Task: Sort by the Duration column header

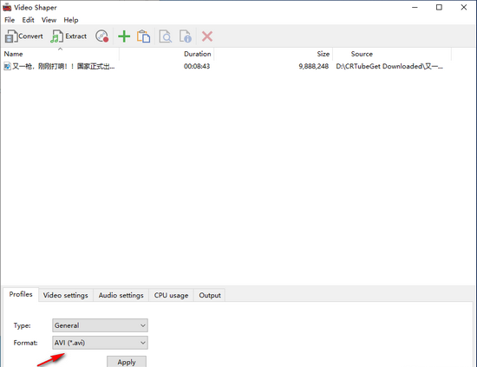Action: pyautogui.click(x=167, y=54)
